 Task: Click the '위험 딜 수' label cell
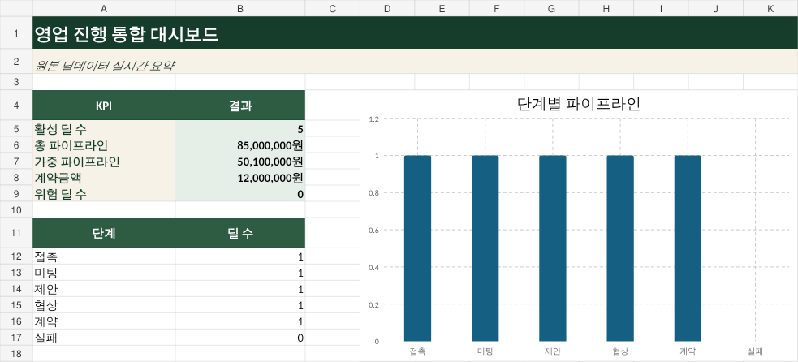[x=104, y=194]
